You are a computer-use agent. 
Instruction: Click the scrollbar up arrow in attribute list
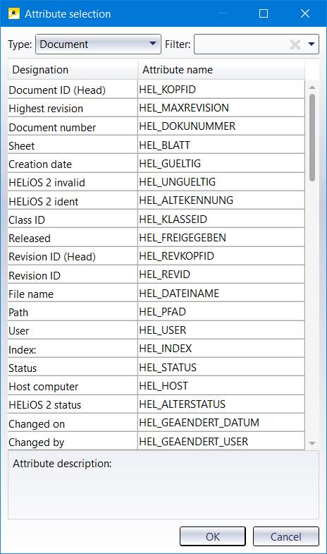(x=311, y=88)
